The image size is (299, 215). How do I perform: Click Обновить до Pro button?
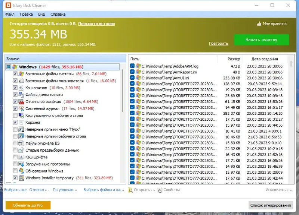(x=28, y=205)
